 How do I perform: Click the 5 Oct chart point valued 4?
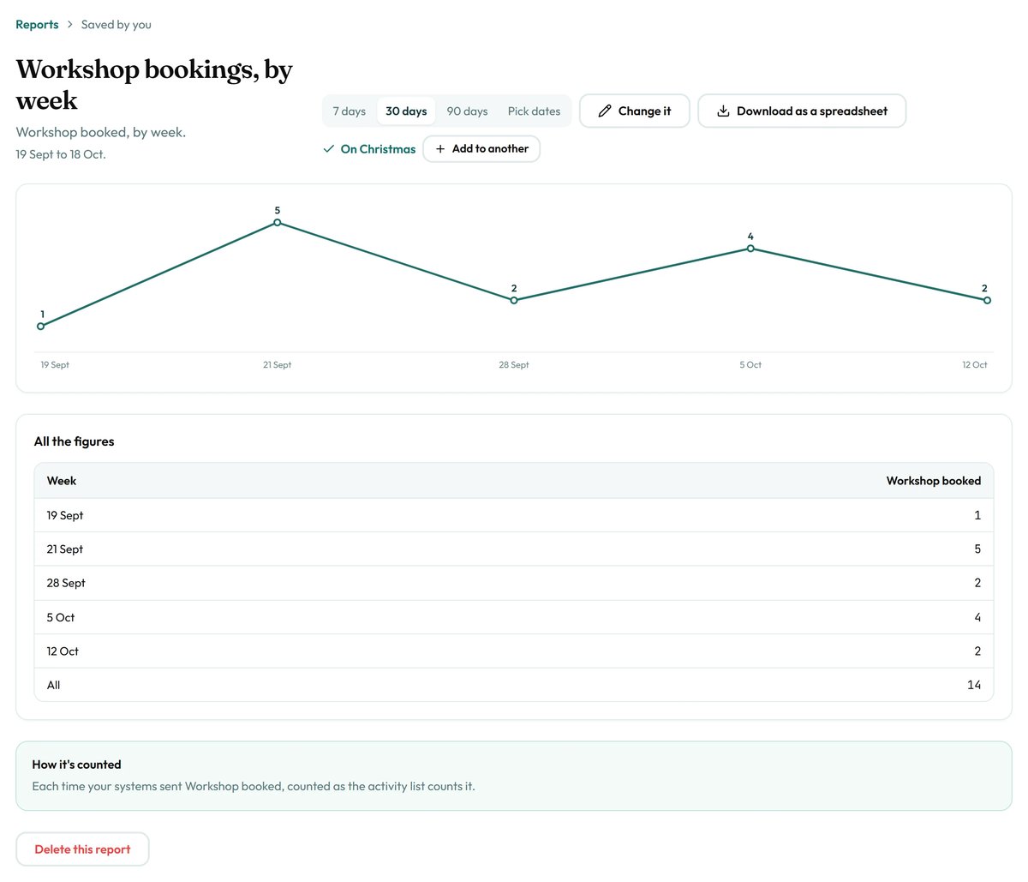(x=750, y=249)
